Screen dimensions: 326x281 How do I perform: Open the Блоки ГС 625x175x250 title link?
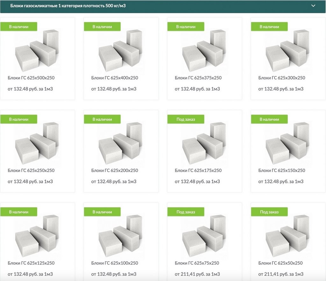click(x=198, y=171)
